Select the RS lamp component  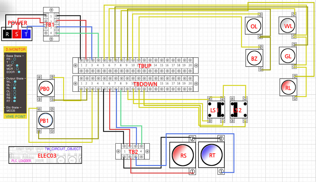point(183,155)
